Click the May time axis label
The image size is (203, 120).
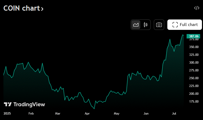[117, 114]
